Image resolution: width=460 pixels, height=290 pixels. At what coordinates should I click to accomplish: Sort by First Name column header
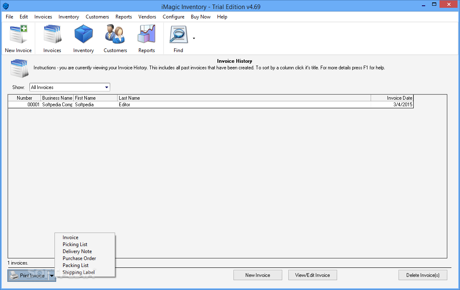click(95, 98)
